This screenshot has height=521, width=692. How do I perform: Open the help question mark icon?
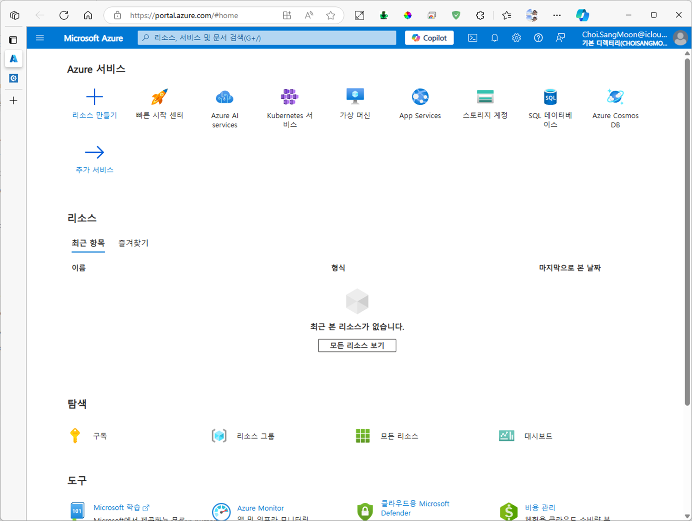(x=538, y=38)
